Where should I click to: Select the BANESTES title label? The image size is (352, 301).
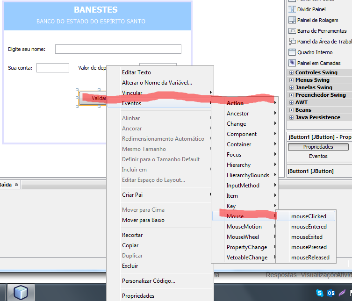(x=96, y=10)
